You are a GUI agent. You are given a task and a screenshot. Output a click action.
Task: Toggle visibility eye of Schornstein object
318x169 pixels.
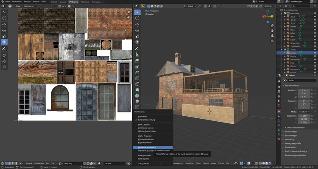(x=315, y=43)
